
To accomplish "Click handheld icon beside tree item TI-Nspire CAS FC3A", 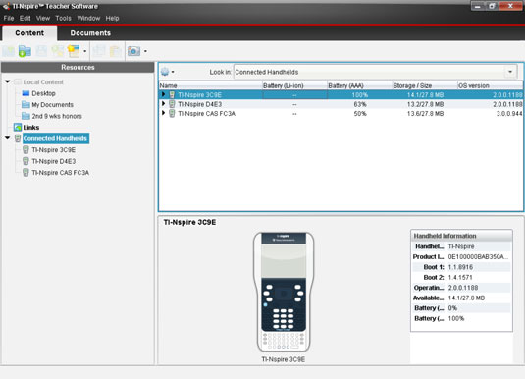I will click(x=26, y=173).
